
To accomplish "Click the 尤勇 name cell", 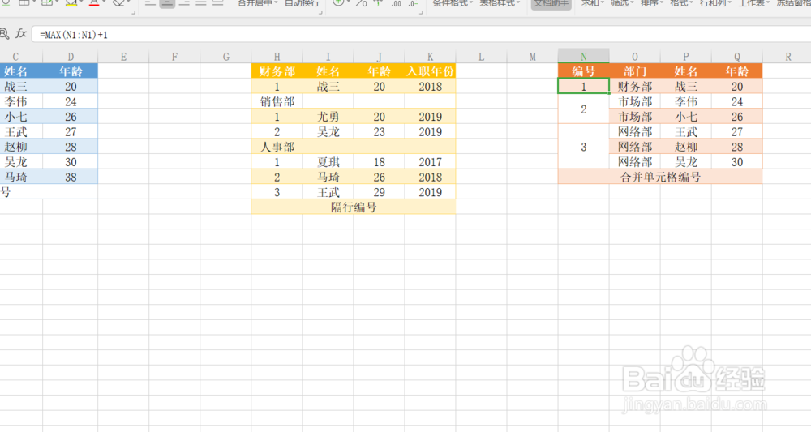I will click(x=328, y=117).
